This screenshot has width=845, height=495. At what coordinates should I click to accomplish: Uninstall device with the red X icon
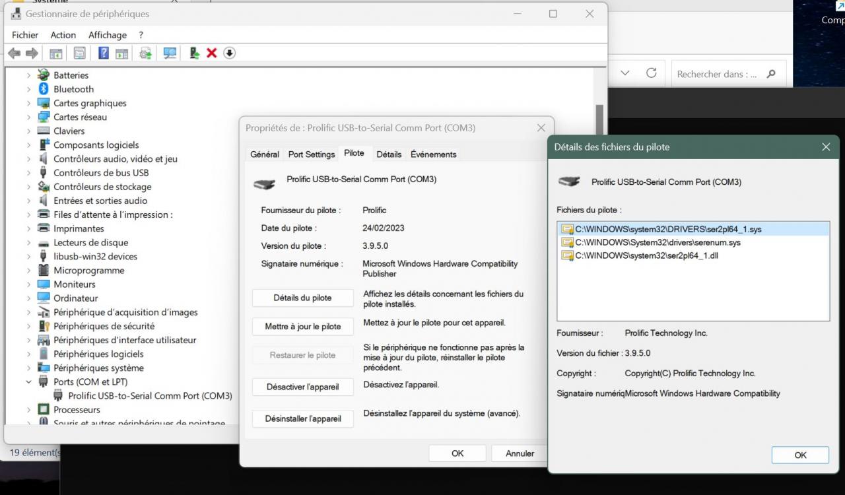[x=212, y=53]
